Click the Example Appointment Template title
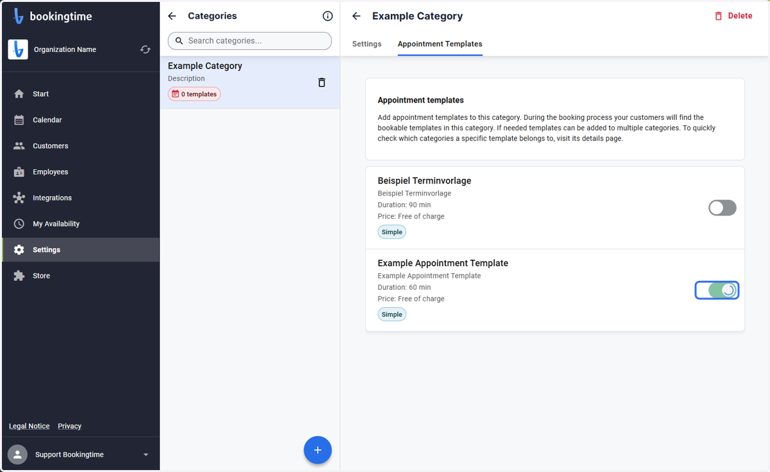The height and width of the screenshot is (472, 770). (443, 263)
